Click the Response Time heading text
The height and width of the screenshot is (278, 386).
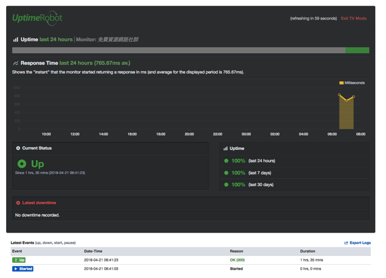pos(39,63)
